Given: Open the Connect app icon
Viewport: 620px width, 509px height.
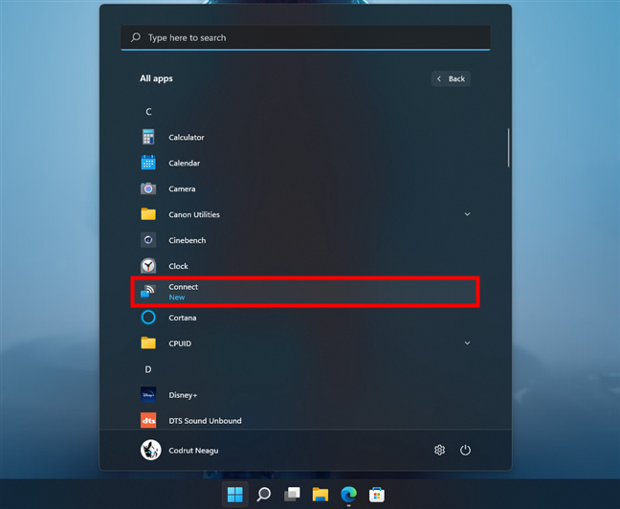Looking at the screenshot, I should (148, 291).
